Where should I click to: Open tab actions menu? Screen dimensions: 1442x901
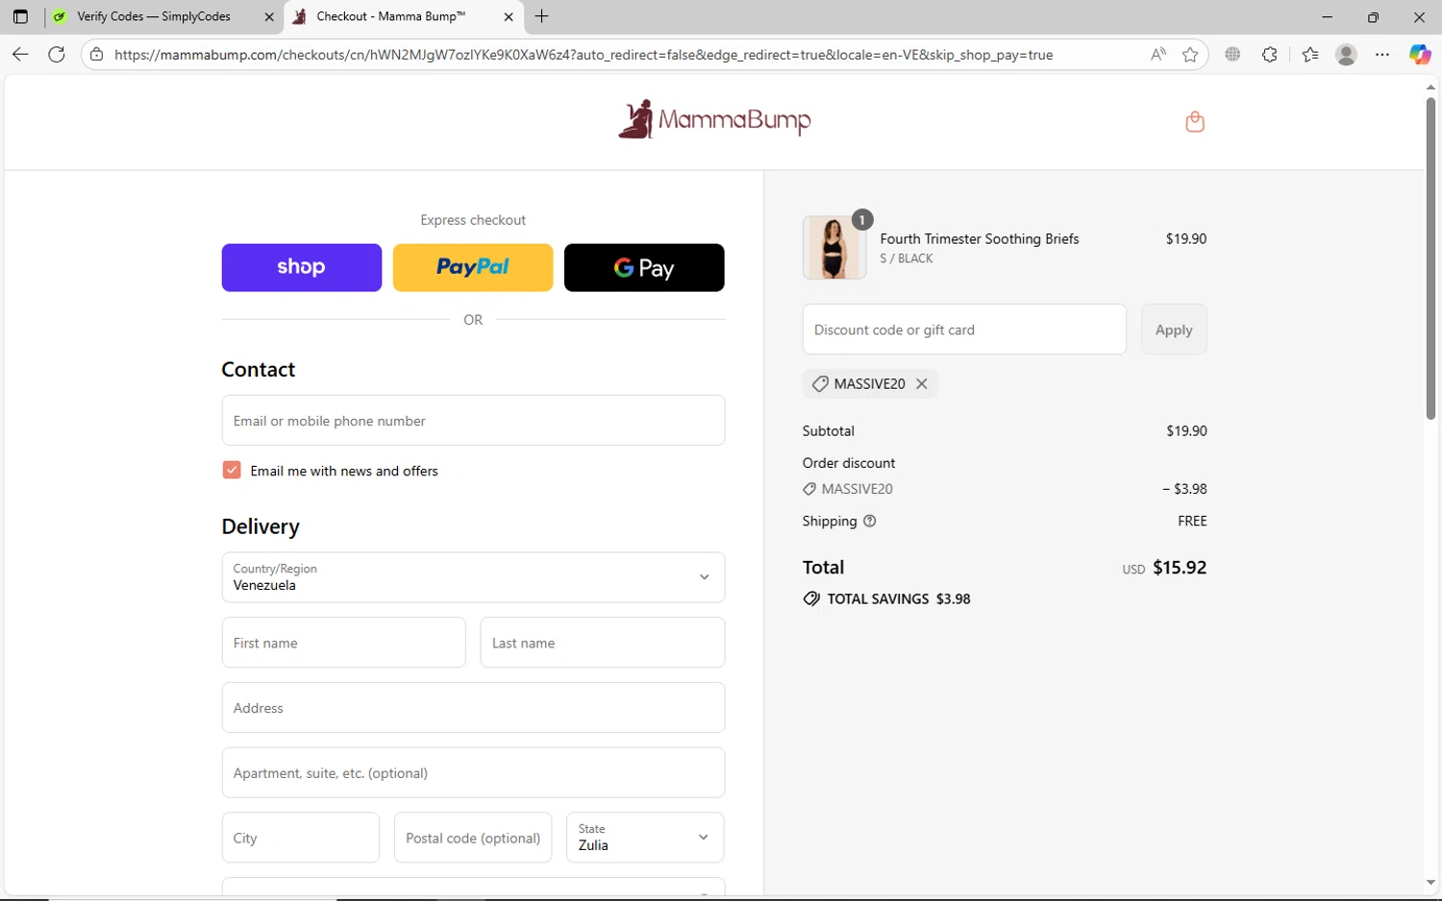20,16
